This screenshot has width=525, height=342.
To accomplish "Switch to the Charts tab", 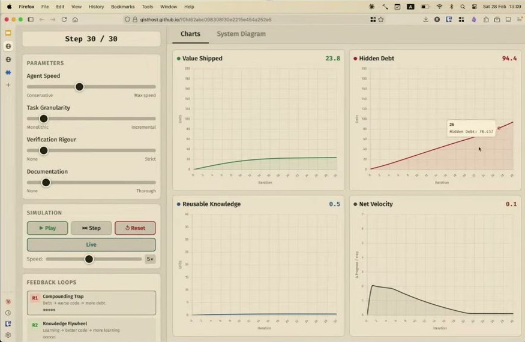I will click(x=190, y=34).
